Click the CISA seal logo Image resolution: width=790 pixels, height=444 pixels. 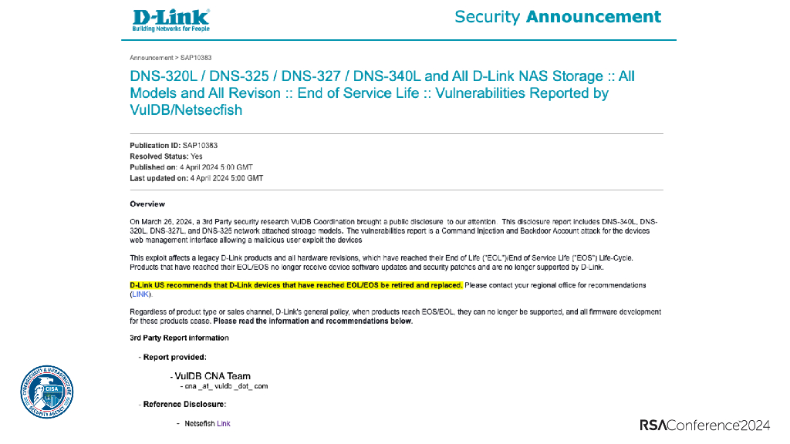coord(46,392)
